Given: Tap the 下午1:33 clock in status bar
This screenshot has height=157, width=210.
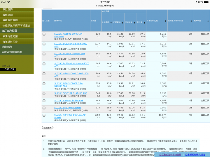Looking at the screenshot, I should coord(105,2).
